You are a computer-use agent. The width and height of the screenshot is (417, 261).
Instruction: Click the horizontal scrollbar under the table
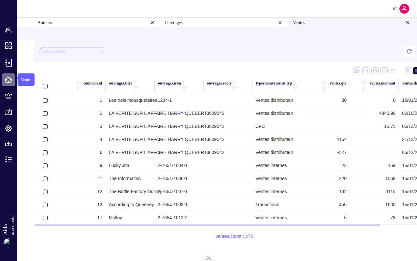pyautogui.click(x=207, y=225)
